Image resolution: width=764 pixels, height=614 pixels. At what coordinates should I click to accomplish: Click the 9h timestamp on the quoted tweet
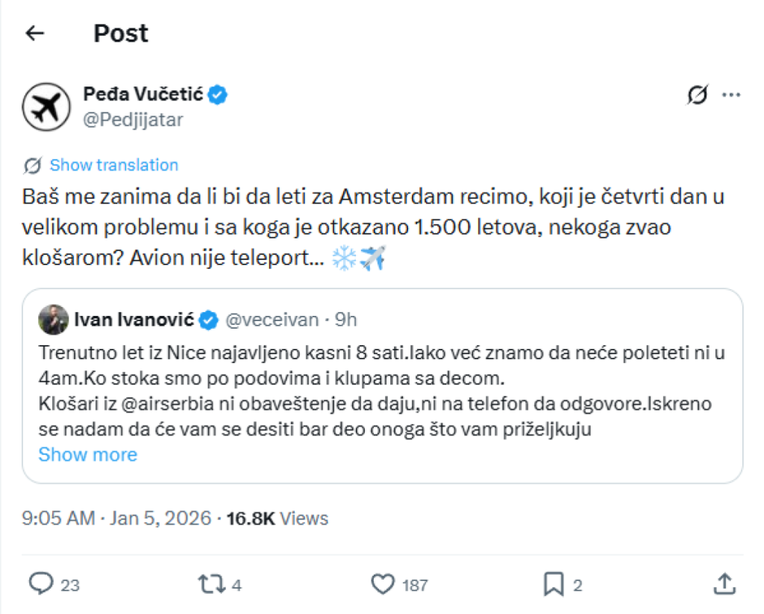coord(345,319)
